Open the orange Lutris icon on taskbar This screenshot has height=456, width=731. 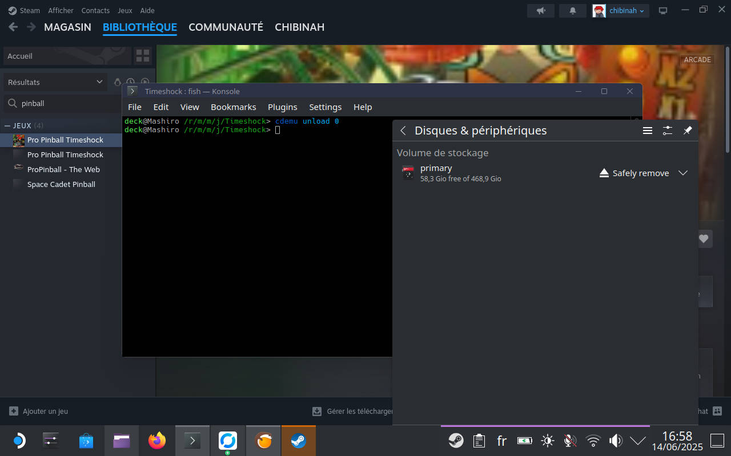263,441
